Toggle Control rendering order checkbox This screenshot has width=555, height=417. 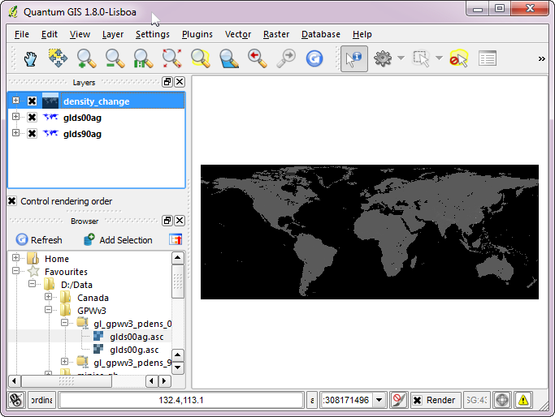pos(12,200)
